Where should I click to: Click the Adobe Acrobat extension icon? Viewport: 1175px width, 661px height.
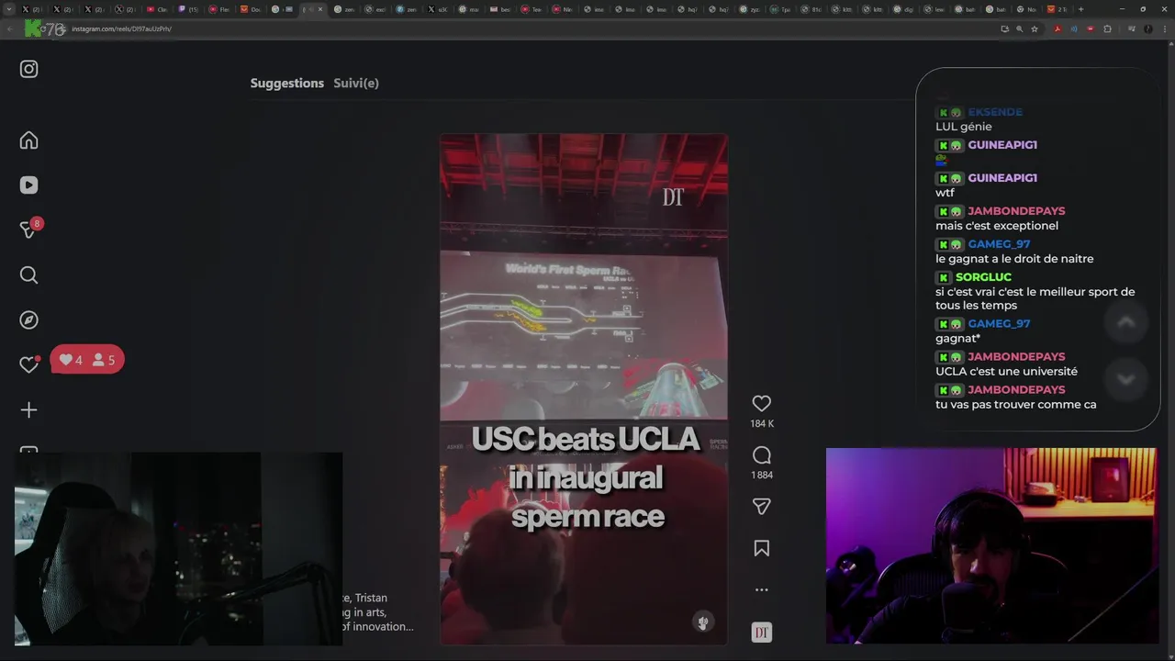[1057, 28]
